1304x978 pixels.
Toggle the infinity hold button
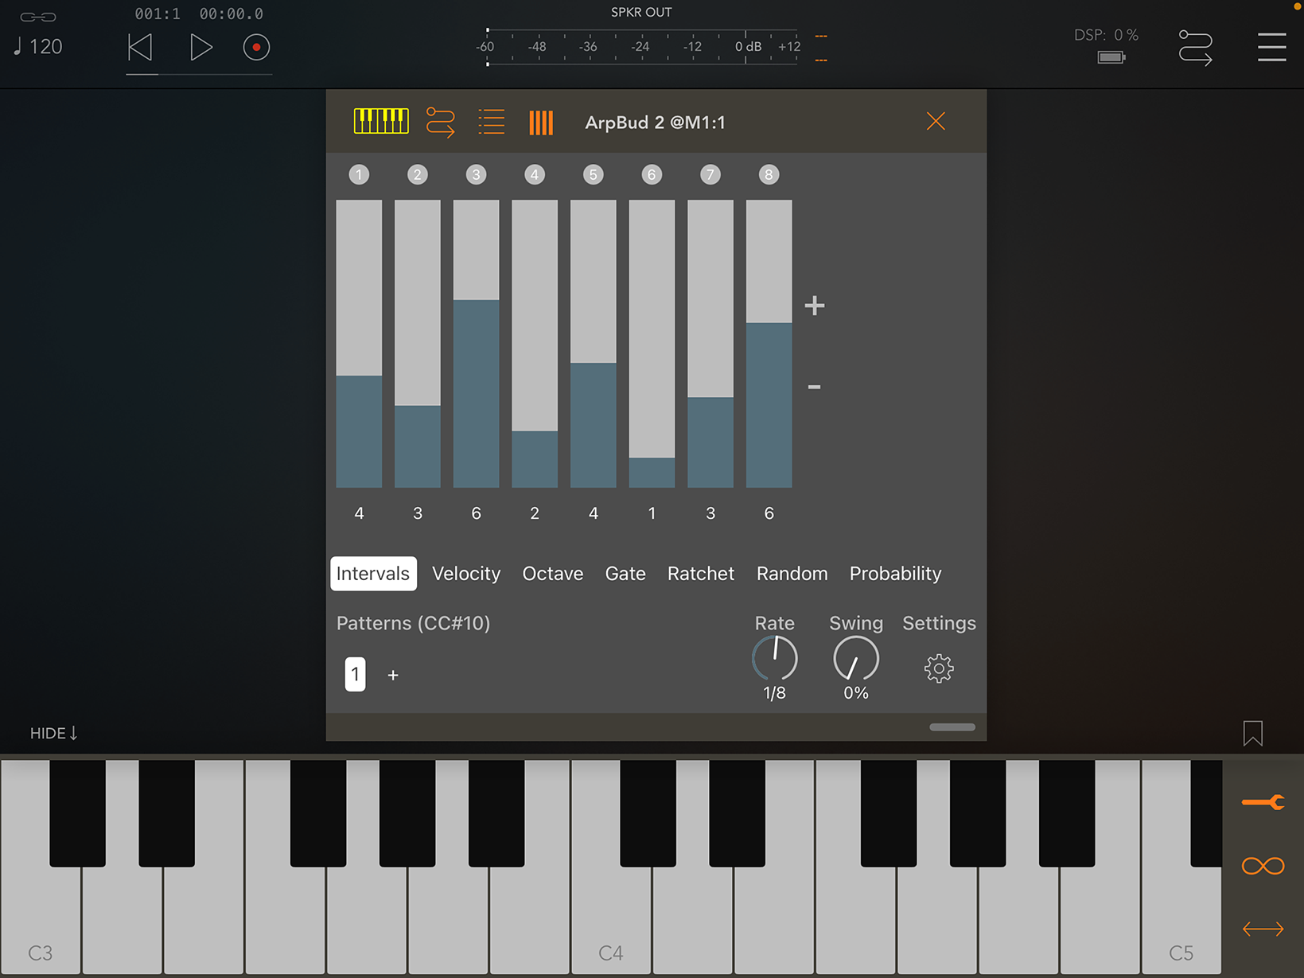pos(1263,866)
